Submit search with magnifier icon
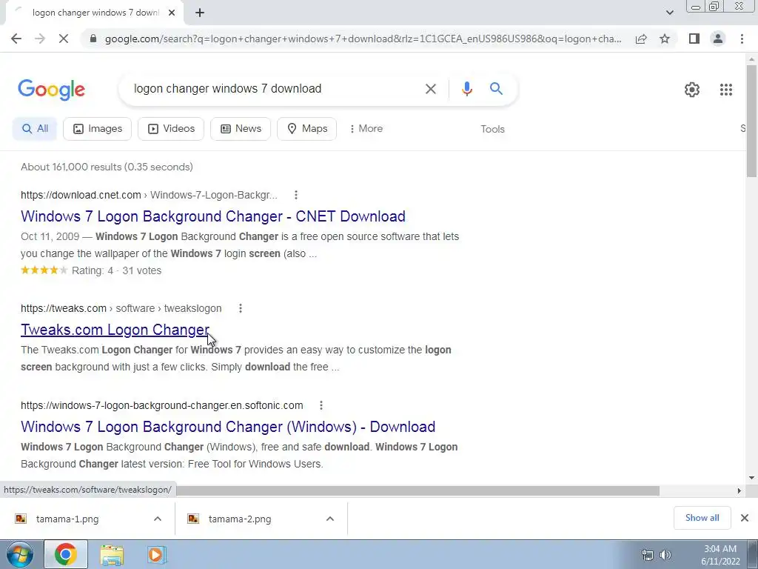The width and height of the screenshot is (758, 569). click(x=496, y=89)
